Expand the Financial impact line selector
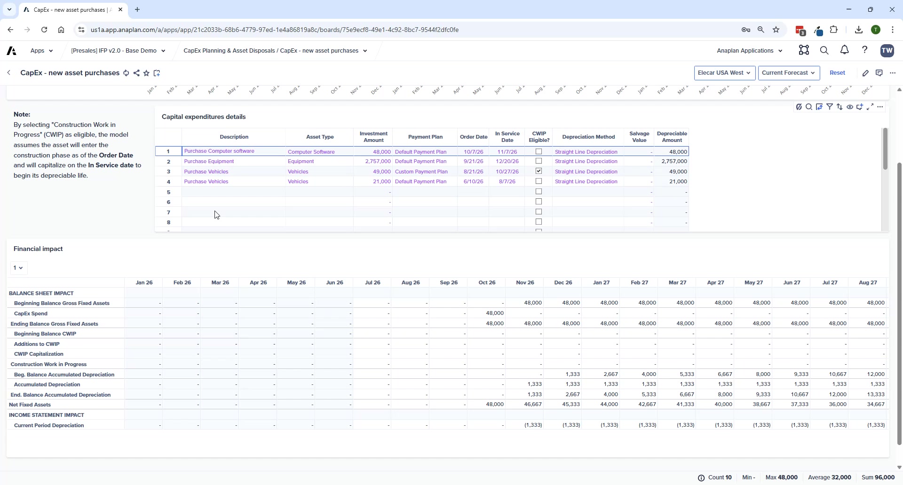Screen dimensions: 903x485 click(x=19, y=268)
